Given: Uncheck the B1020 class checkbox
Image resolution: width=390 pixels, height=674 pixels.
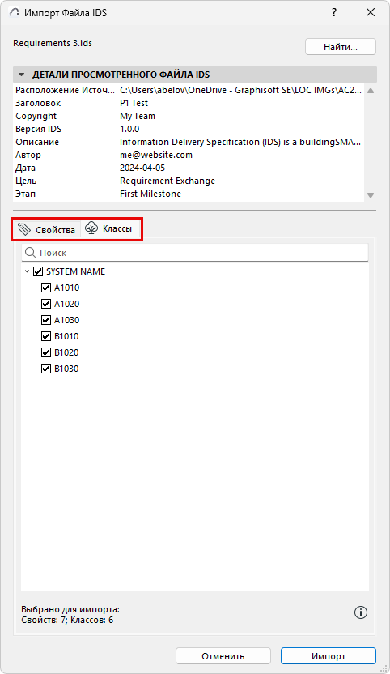Looking at the screenshot, I should pos(46,352).
